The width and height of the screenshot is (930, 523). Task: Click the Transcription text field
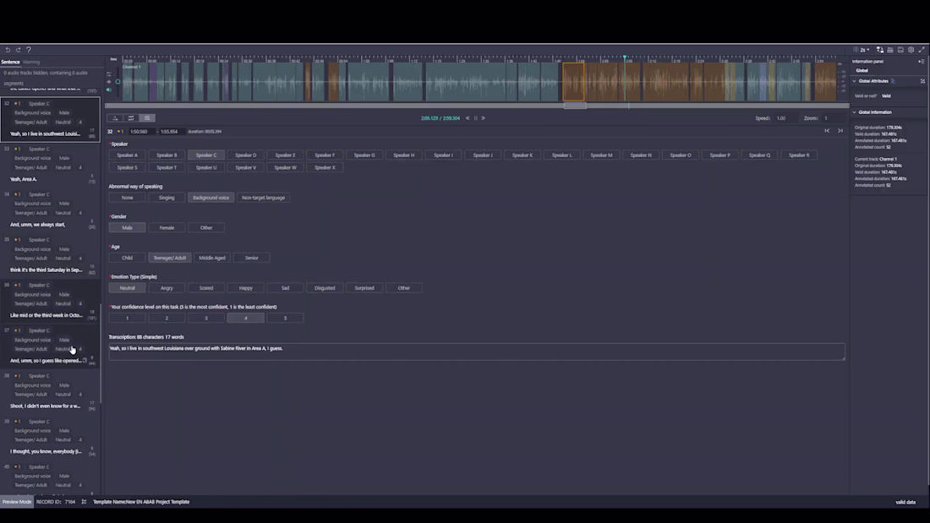pos(477,351)
